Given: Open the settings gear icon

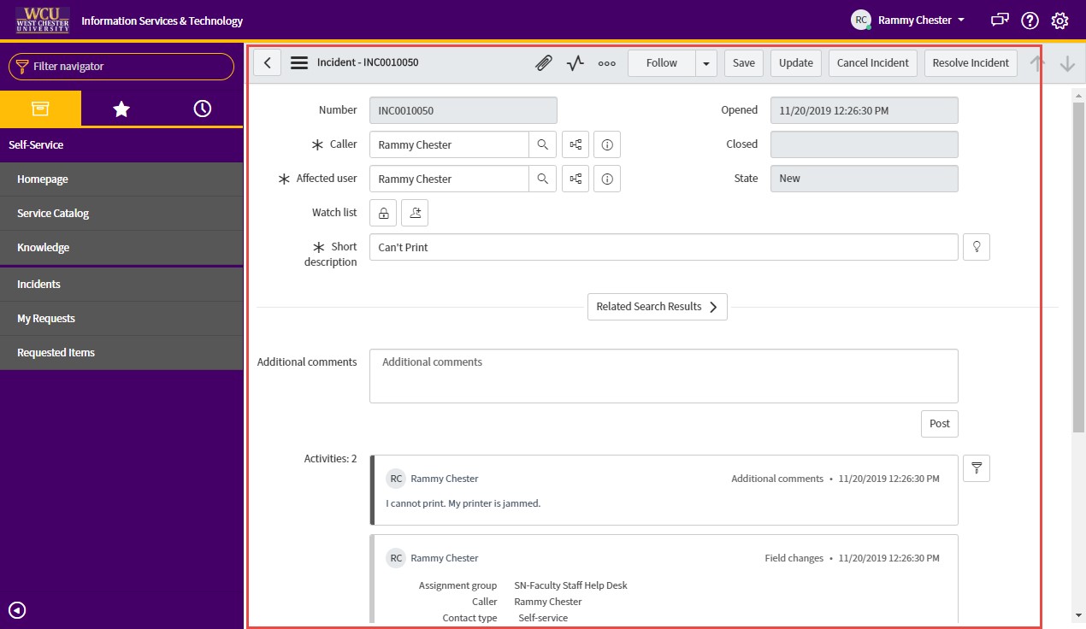Looking at the screenshot, I should (1060, 21).
